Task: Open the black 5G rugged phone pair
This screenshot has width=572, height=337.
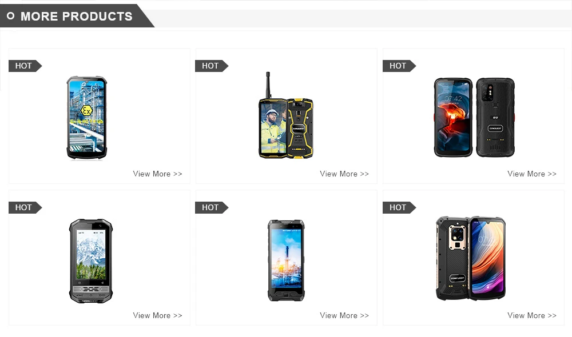Action: coord(474,117)
